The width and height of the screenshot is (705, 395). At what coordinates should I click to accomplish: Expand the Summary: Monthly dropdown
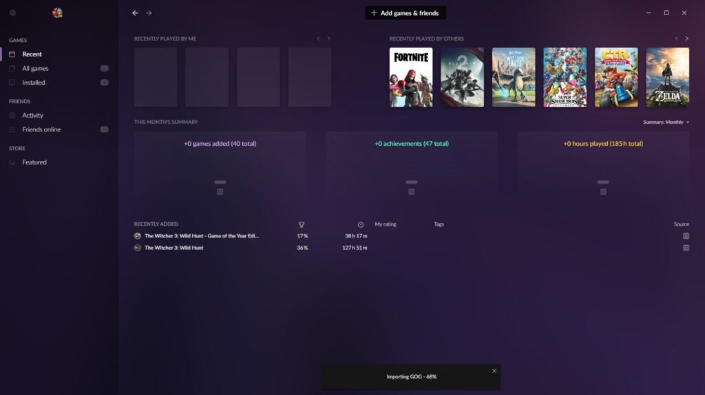[x=666, y=122]
